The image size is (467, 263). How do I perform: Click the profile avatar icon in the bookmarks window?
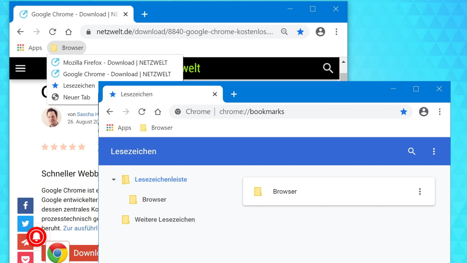[424, 112]
